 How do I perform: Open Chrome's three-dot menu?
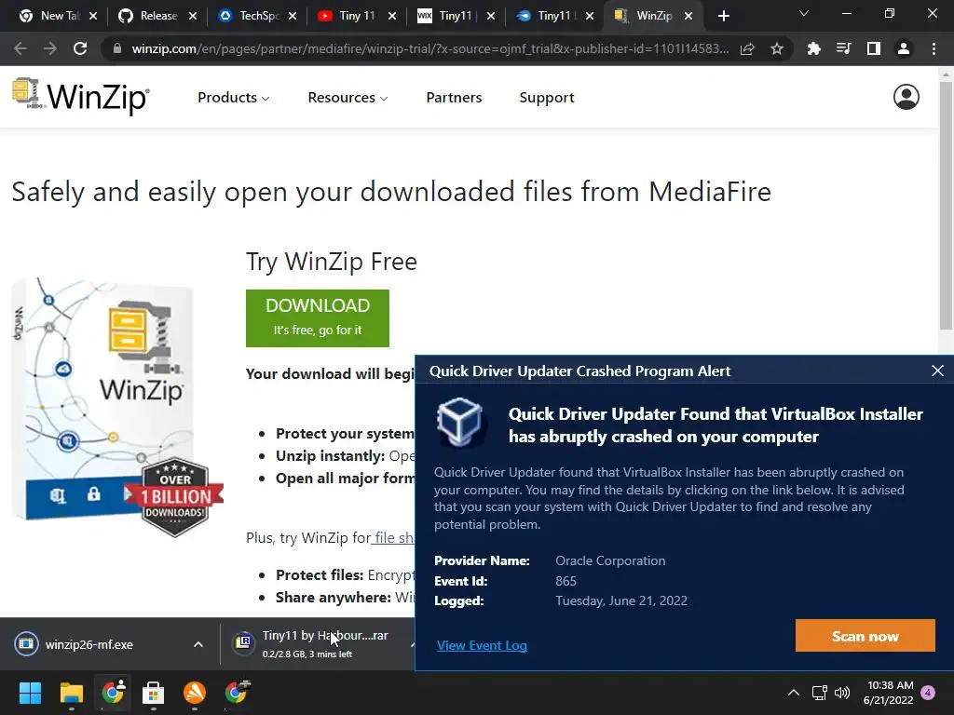(934, 48)
